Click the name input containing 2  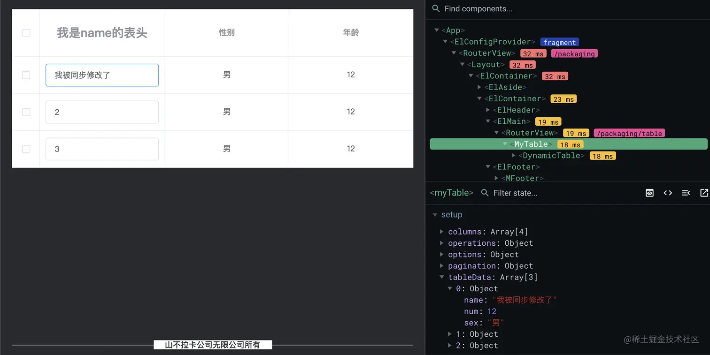point(102,112)
